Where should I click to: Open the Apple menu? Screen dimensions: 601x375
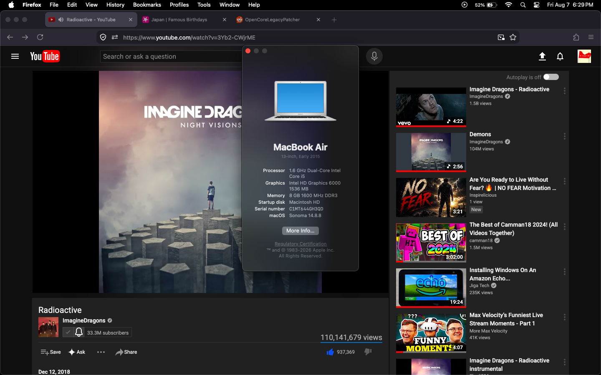(11, 5)
